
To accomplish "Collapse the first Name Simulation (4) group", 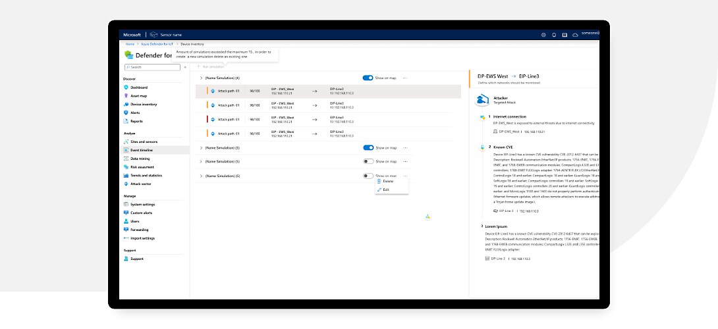I will [201, 78].
